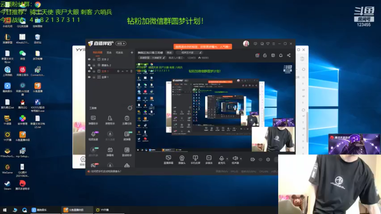The image size is (381, 214).
Task: Open the voice link microphone tool
Action: pos(93,136)
